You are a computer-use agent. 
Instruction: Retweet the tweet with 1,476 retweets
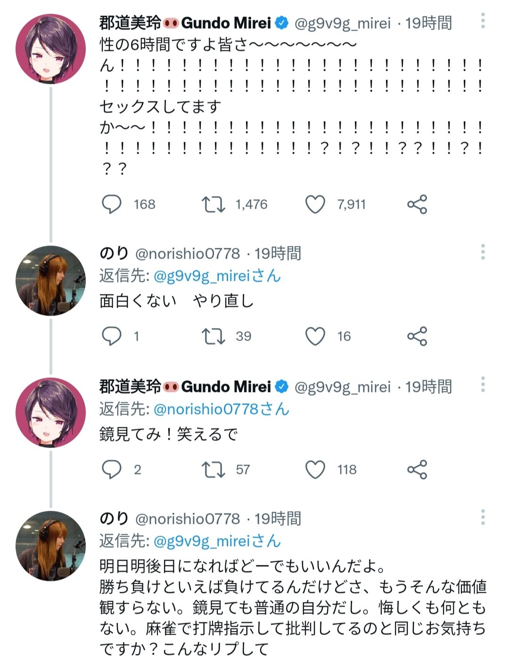coord(213,204)
